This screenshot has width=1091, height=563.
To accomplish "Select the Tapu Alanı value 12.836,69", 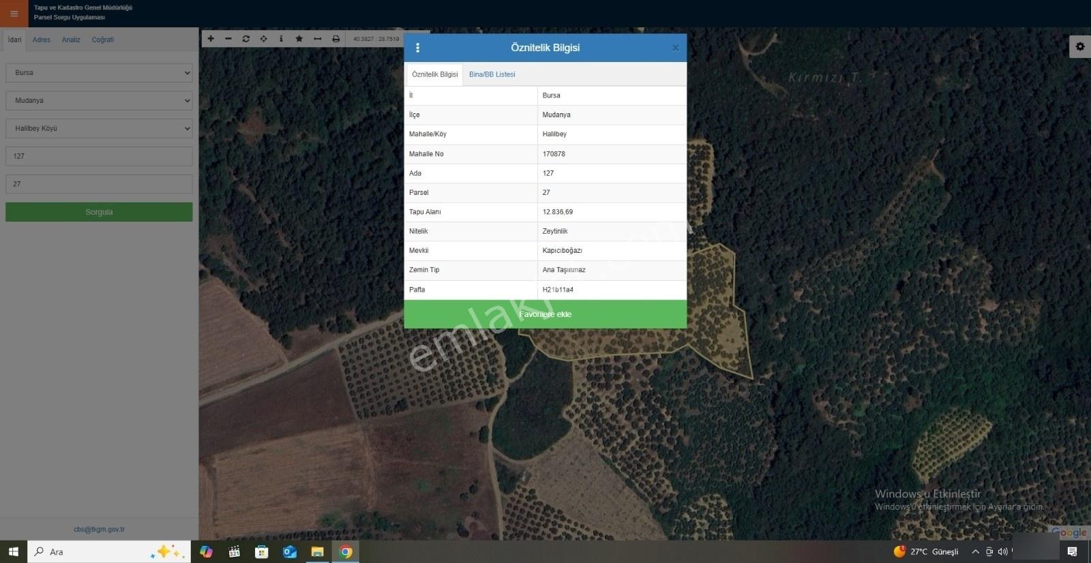I will coord(558,212).
